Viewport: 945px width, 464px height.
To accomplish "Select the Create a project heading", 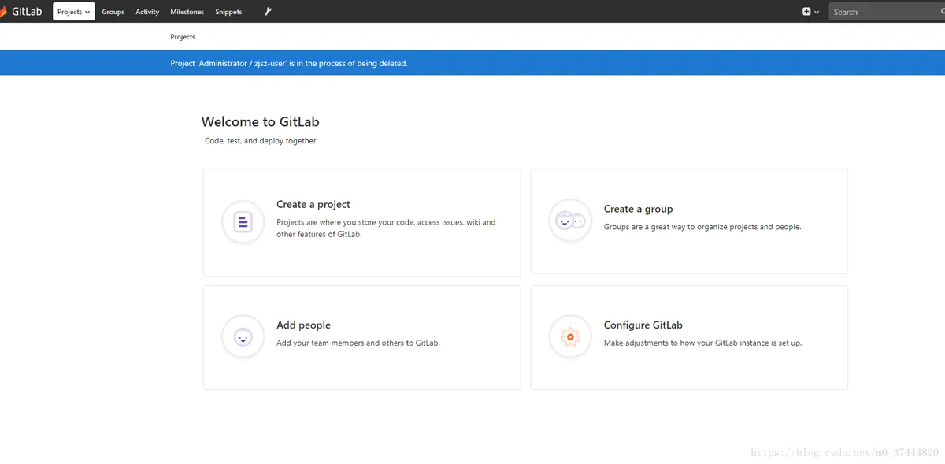I will (x=313, y=204).
